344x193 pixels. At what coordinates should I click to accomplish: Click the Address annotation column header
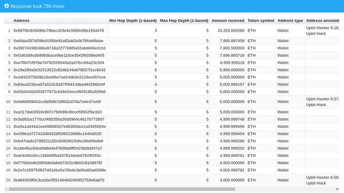click(x=322, y=21)
